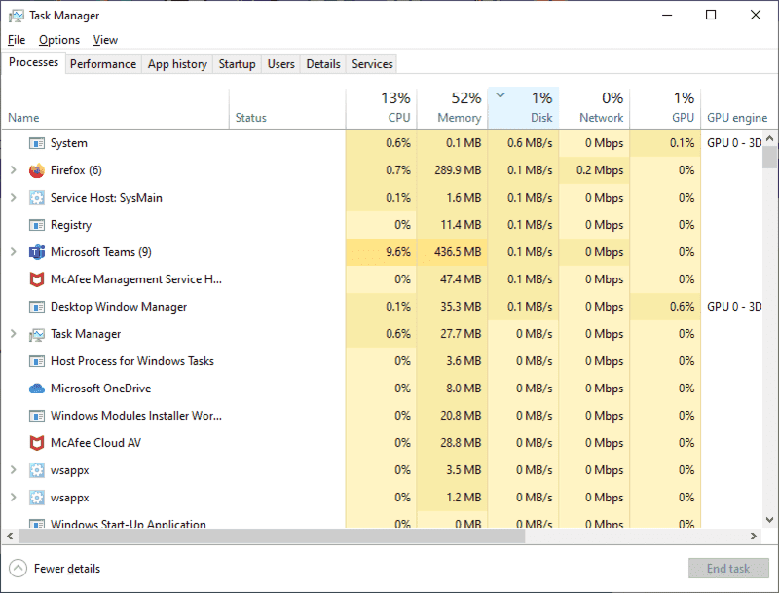The height and width of the screenshot is (593, 779).
Task: Expand the Microsoft Teams (9) group
Action: pos(14,252)
